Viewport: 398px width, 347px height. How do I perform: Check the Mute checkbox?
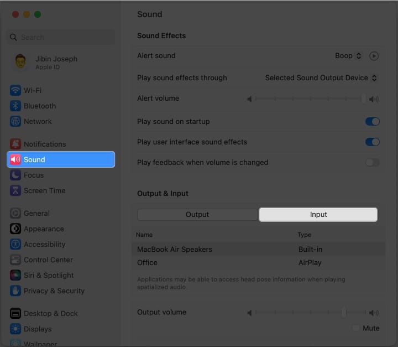pos(356,328)
